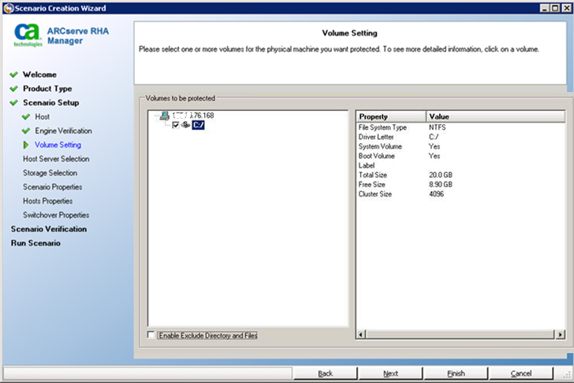The width and height of the screenshot is (574, 383).
Task: Click the green checkmark beside Product Type
Action: coord(13,89)
